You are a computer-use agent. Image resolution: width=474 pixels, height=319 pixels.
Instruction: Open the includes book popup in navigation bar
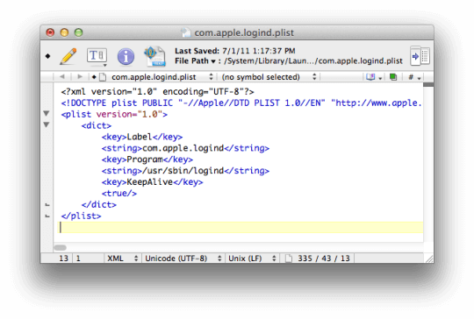374,77
